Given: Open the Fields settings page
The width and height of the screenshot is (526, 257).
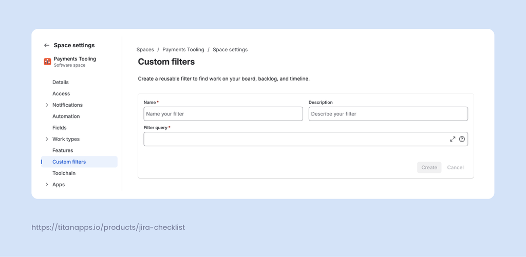Looking at the screenshot, I should 60,128.
